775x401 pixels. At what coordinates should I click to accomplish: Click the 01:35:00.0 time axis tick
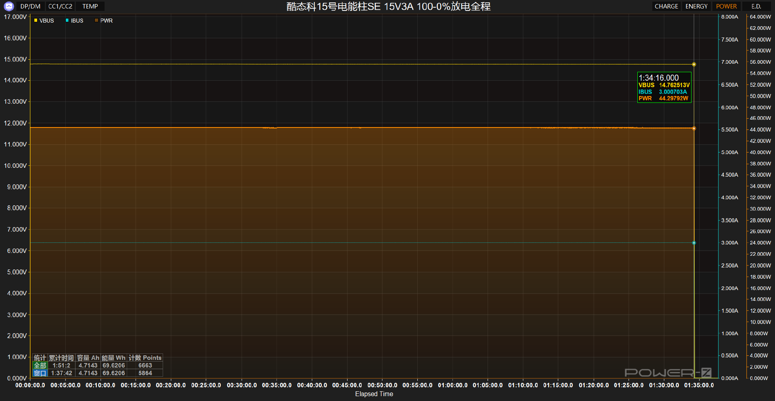(699, 385)
